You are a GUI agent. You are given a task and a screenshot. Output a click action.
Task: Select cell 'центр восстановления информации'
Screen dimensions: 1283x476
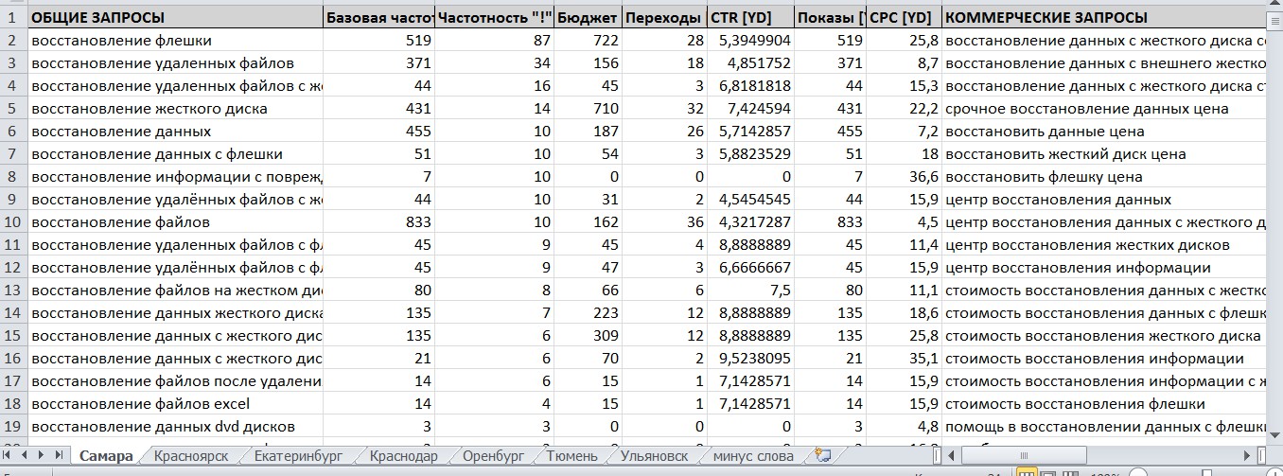pos(1105,267)
